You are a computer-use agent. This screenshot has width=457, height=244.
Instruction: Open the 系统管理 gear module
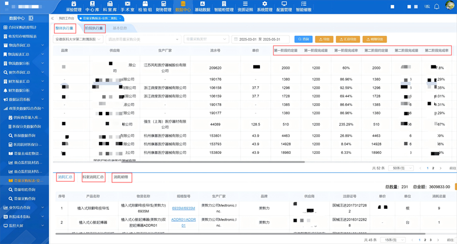pos(264,6)
